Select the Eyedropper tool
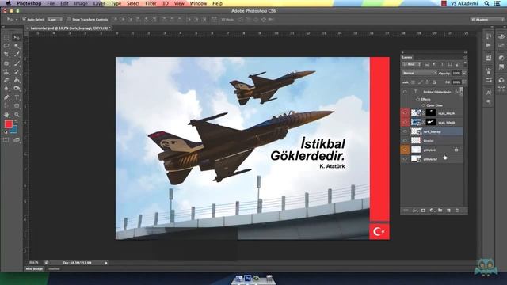Screen dimensions: 507x285 [17, 55]
